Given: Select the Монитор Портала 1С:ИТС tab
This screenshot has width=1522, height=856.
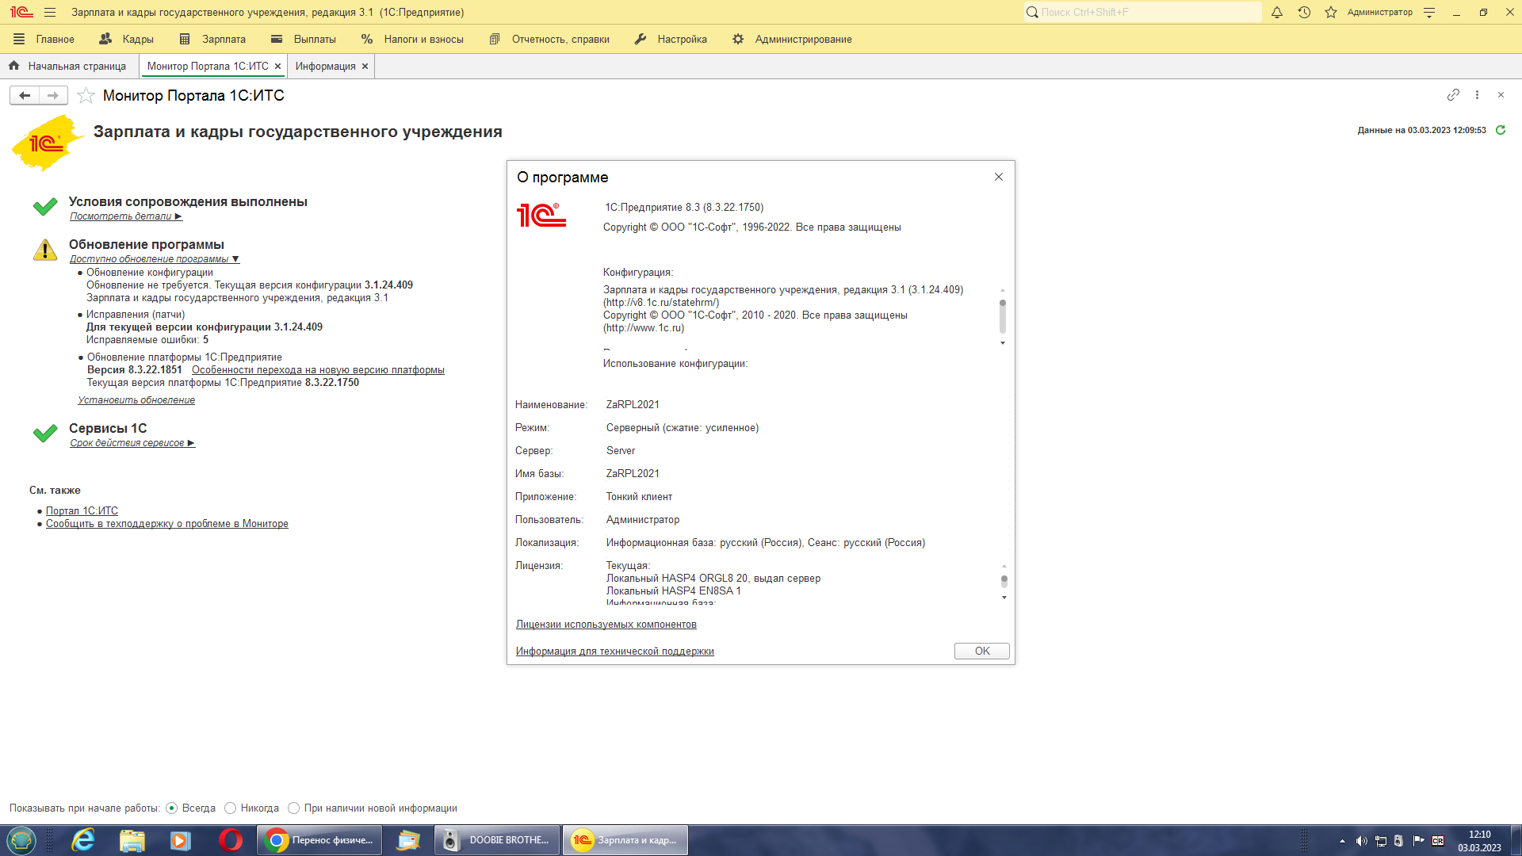Looking at the screenshot, I should point(208,67).
